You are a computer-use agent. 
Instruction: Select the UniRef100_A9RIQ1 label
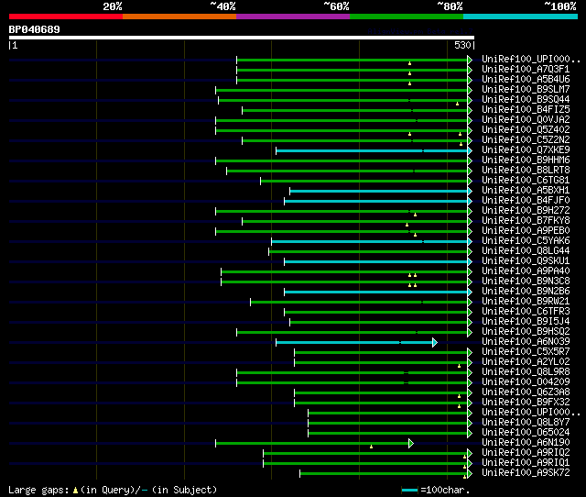[x=526, y=463]
